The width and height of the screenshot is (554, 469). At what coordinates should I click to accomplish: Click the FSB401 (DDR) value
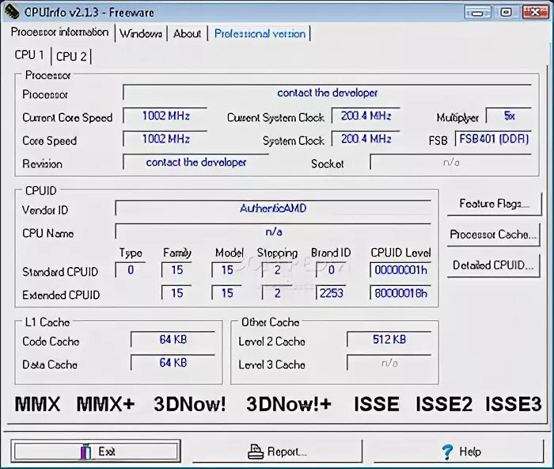tap(493, 139)
